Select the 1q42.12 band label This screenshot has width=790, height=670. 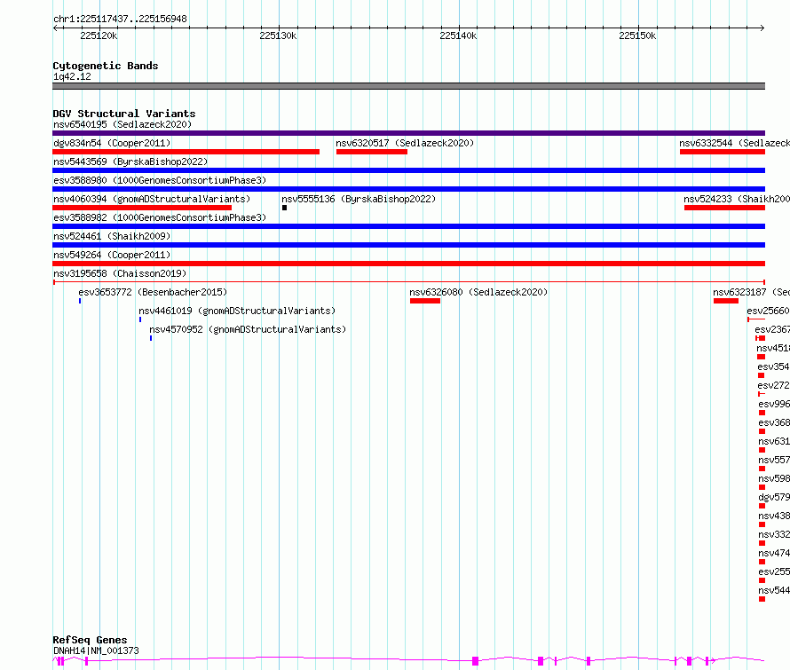tap(72, 76)
